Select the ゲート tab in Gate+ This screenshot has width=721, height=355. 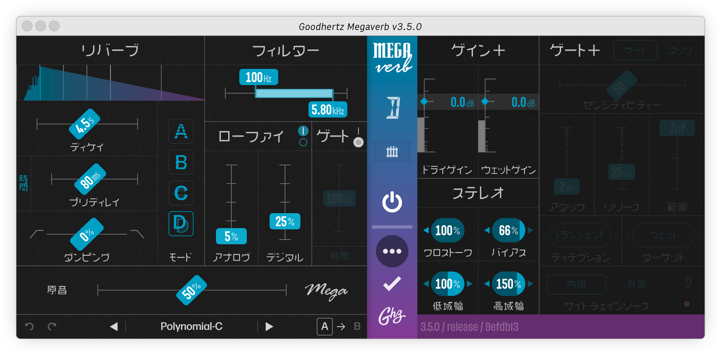click(x=635, y=51)
